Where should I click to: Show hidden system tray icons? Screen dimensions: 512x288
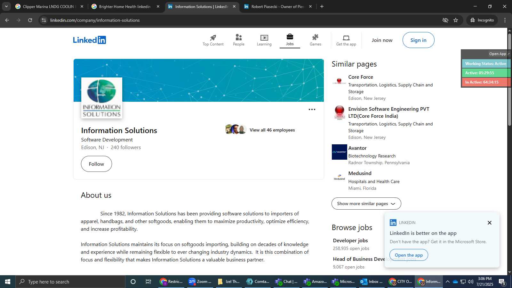click(x=448, y=282)
